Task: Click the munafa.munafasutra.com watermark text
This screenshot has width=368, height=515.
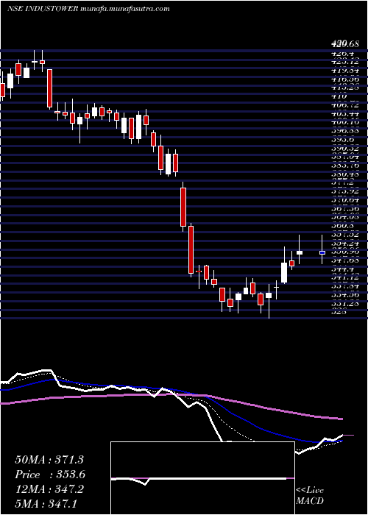Action: click(124, 9)
